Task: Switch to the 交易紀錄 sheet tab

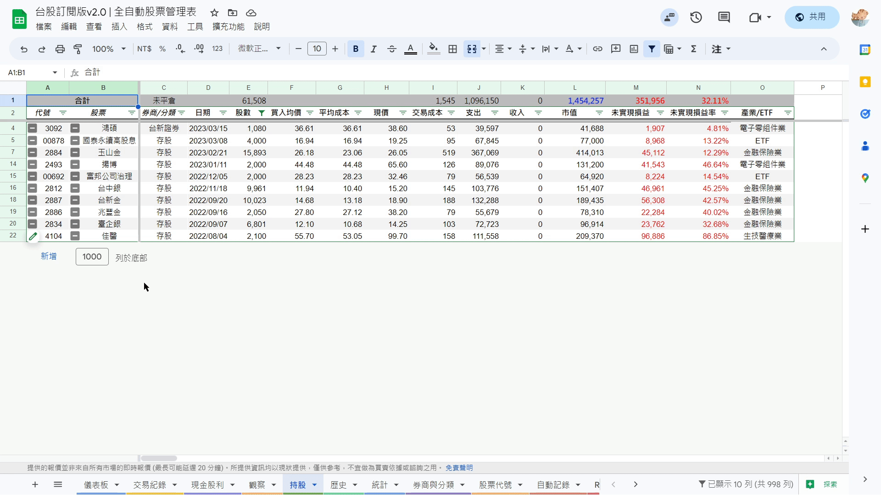Action: point(150,485)
